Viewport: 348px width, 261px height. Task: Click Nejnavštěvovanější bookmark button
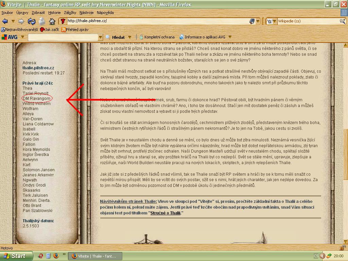[x=20, y=30]
